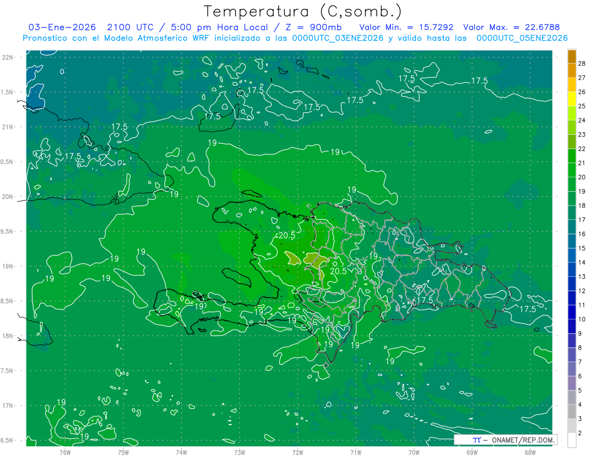The image size is (595, 459).
Task: Click legend value "6" on color scale
Action: (x=580, y=376)
